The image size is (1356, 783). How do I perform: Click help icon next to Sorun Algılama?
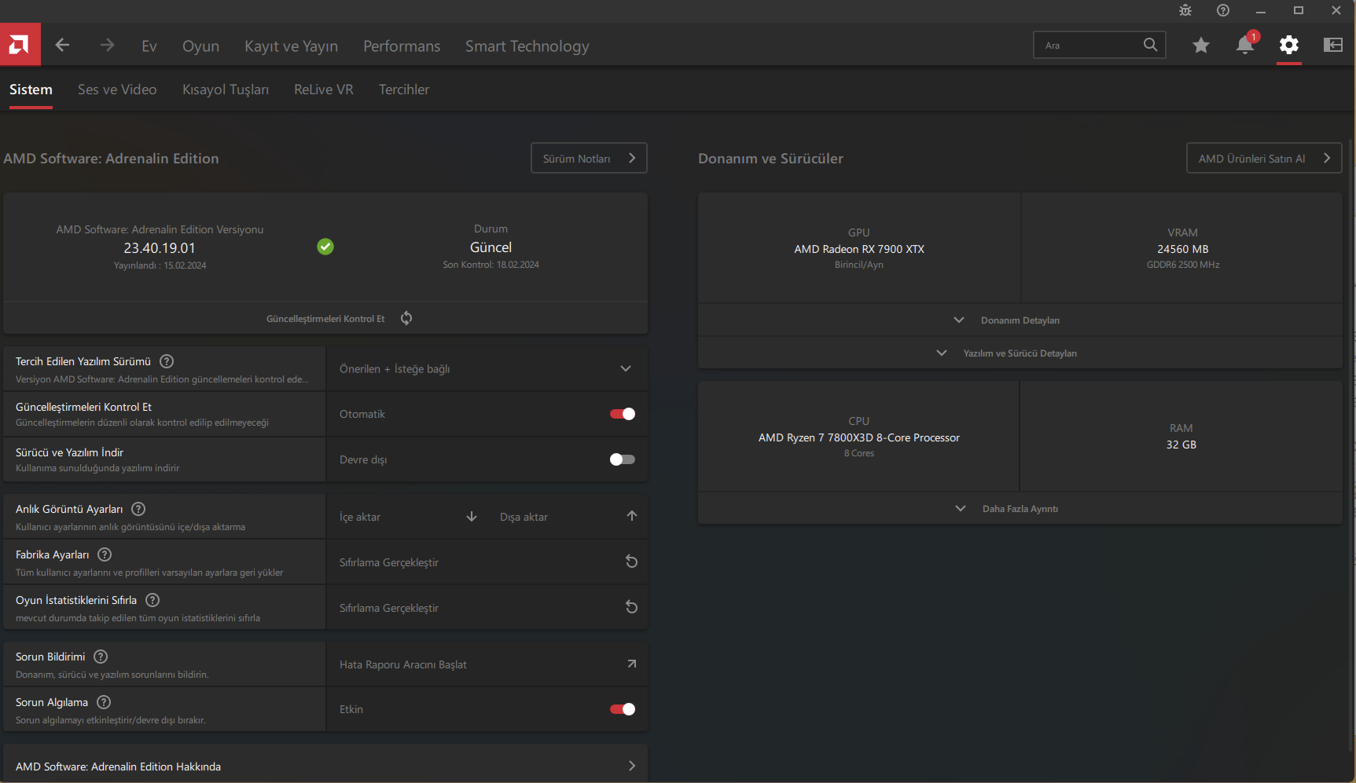[x=104, y=702]
